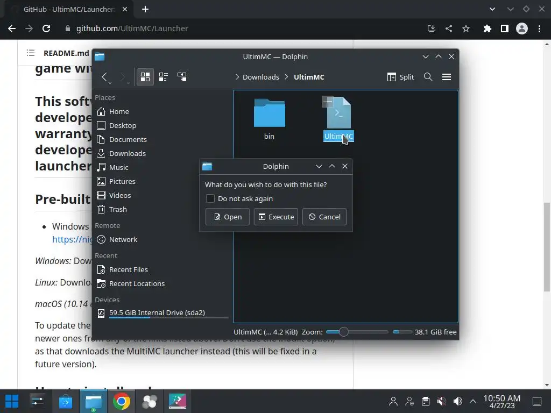Go back in the Chrome browser
551x413 pixels.
point(12,29)
